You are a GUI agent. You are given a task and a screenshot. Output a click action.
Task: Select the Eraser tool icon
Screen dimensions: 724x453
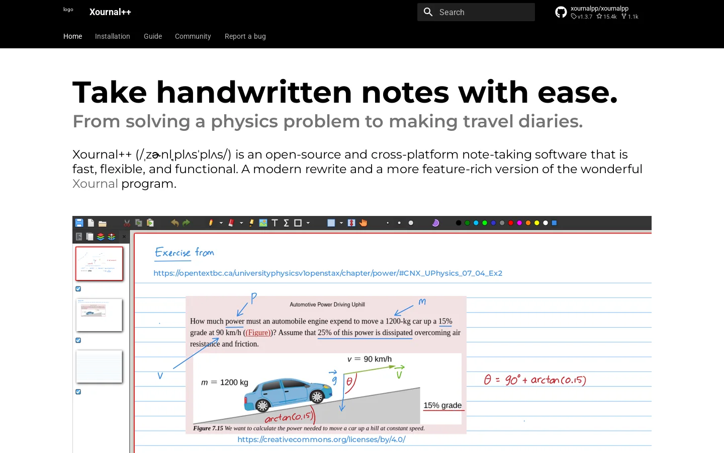[x=231, y=223]
